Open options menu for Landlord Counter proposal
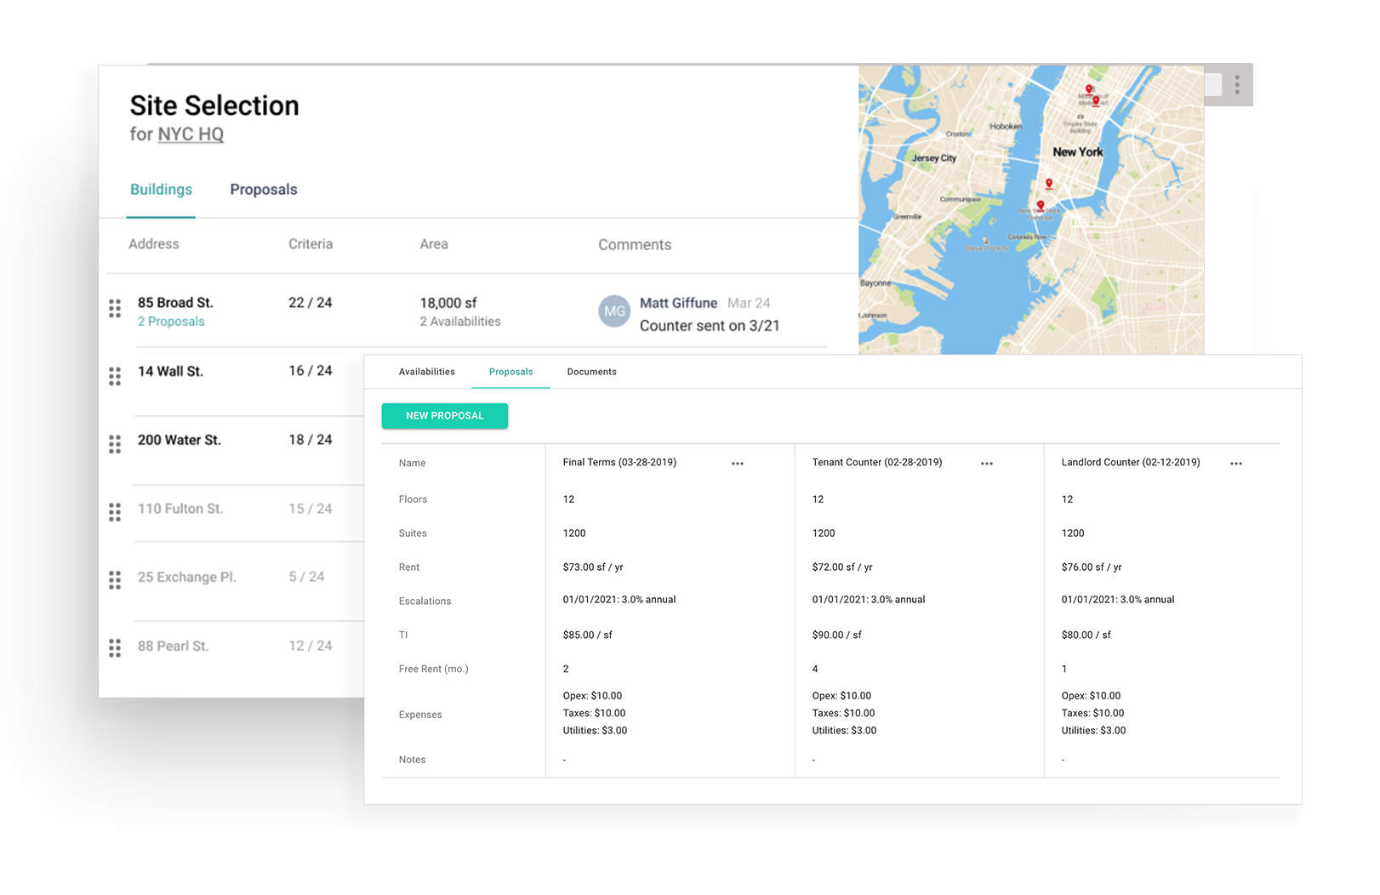 tap(1236, 464)
